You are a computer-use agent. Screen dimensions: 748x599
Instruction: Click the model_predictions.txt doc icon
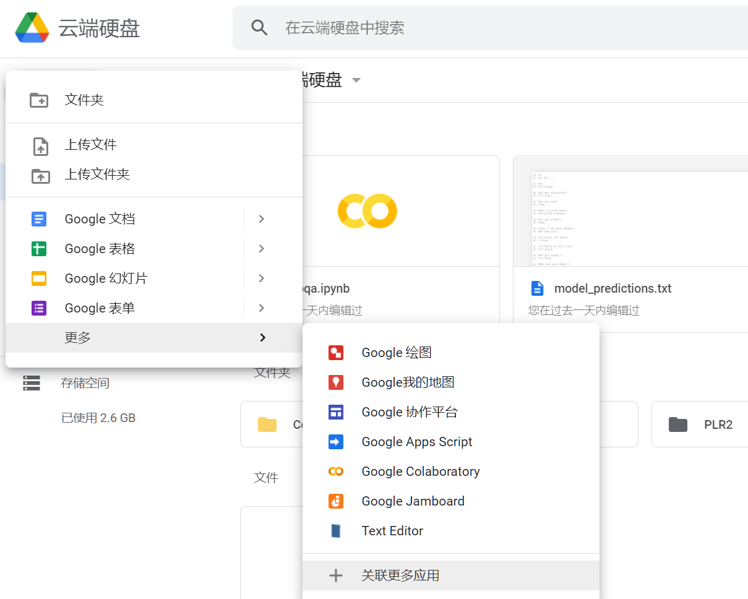pyautogui.click(x=538, y=288)
